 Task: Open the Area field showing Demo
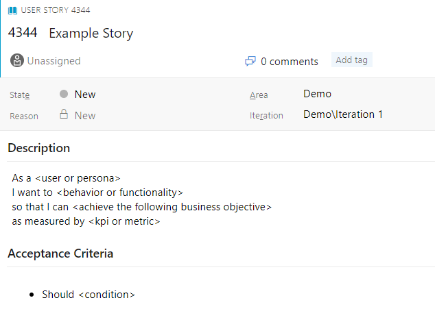[317, 94]
